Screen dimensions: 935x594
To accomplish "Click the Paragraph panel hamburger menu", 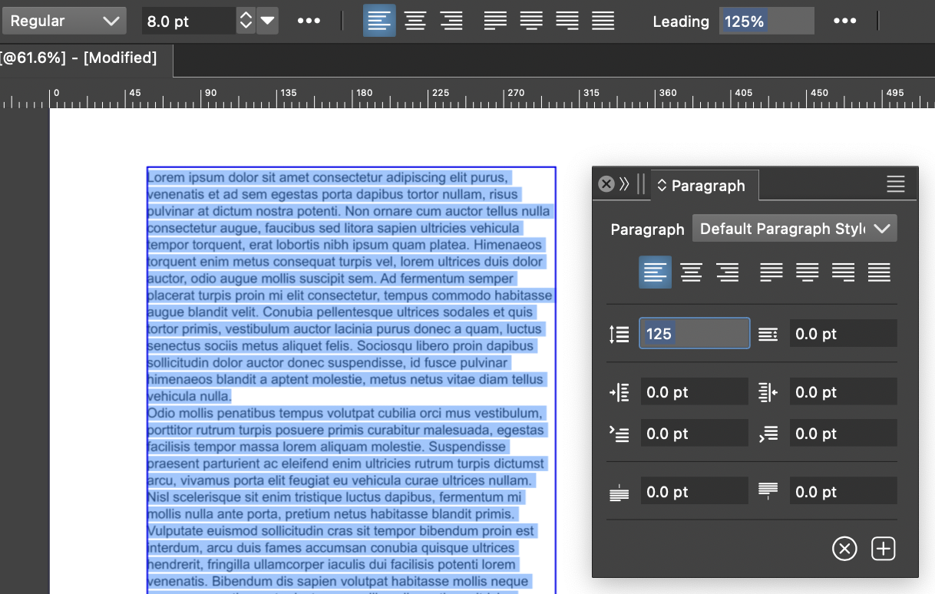I will [895, 184].
